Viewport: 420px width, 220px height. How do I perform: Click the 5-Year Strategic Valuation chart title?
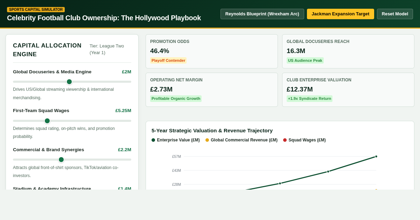(212, 131)
